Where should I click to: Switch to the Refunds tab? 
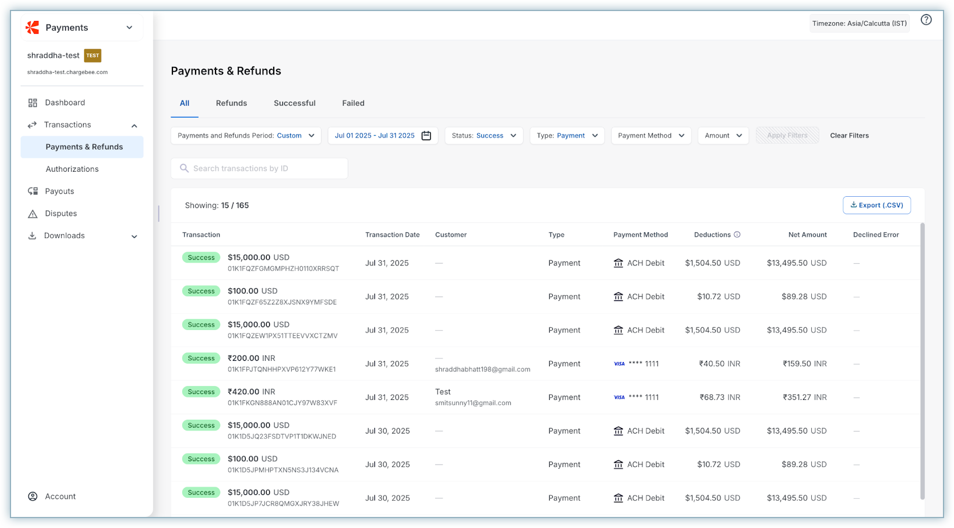(231, 103)
